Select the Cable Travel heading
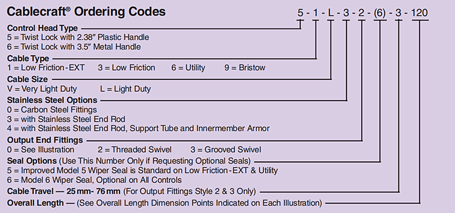 pyautogui.click(x=30, y=191)
